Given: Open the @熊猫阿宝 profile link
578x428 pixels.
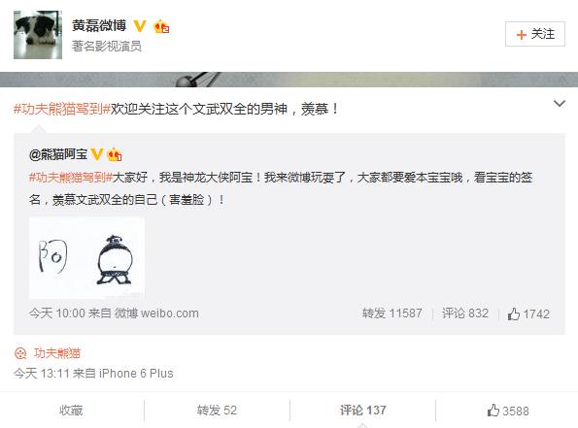Looking at the screenshot, I should [58, 154].
